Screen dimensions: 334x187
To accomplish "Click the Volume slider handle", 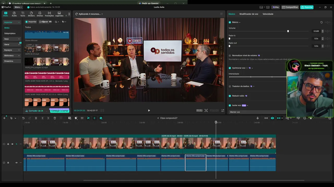I will pos(288,31).
